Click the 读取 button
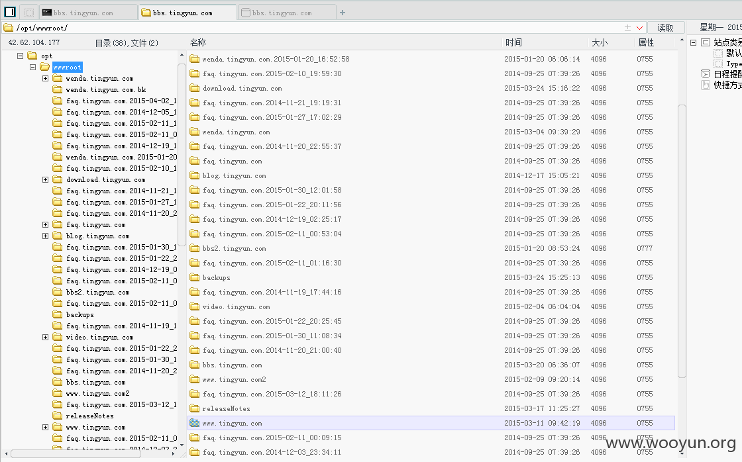 pos(665,28)
